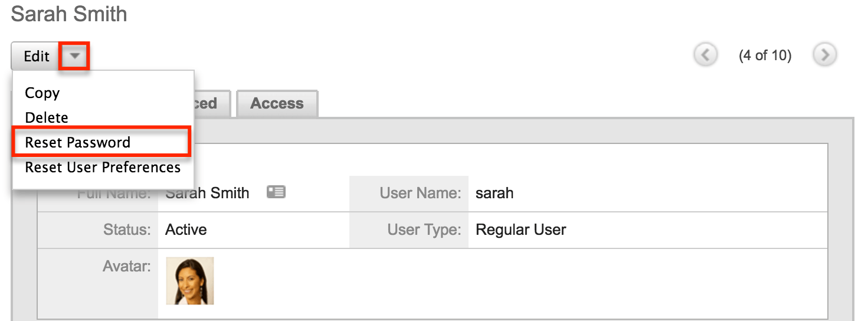Viewport: 858px width, 321px height.
Task: Click the (4 of 10) record counter
Action: [x=765, y=55]
